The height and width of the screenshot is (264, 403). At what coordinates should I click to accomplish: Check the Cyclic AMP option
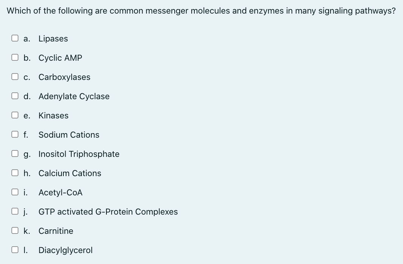(x=15, y=57)
